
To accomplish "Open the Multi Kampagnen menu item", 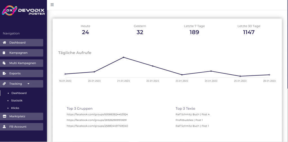I will pyautogui.click(x=22, y=63).
